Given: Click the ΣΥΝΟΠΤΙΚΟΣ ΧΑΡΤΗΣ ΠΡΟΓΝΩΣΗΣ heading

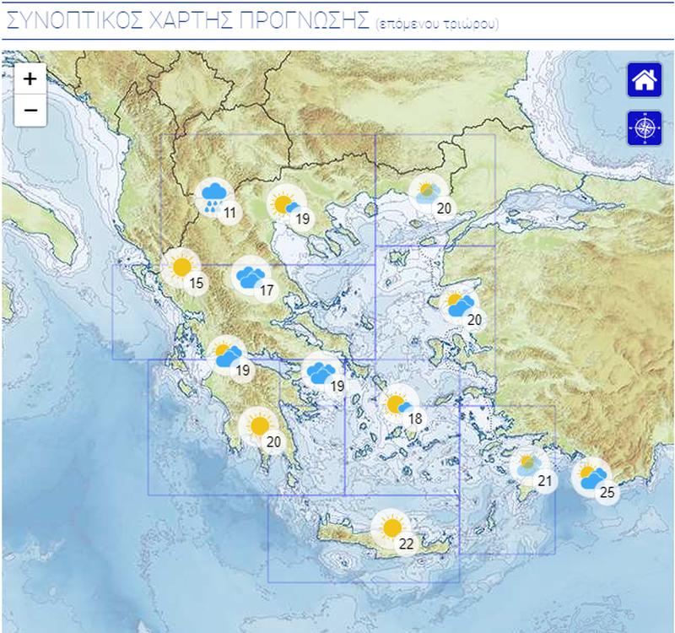Looking at the screenshot, I should click(188, 19).
